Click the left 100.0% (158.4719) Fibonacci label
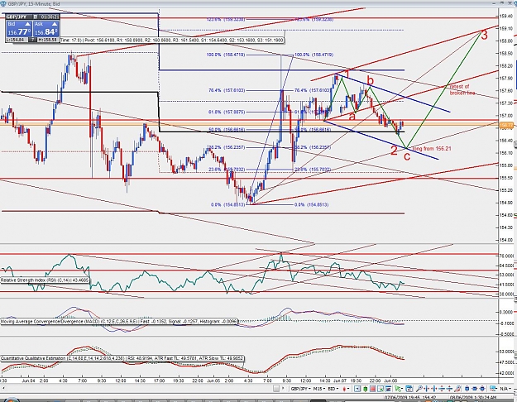517x402 pixels. pyautogui.click(x=226, y=55)
